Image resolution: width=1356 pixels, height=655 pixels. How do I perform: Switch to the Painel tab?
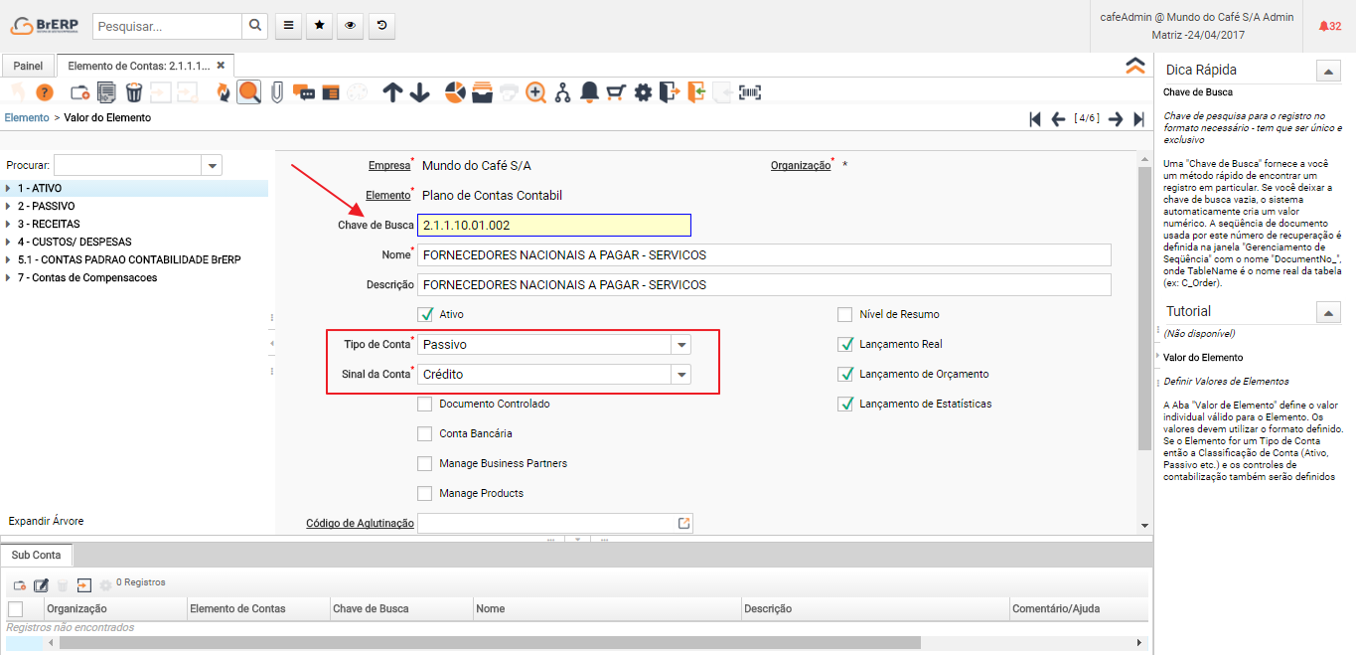pos(28,66)
